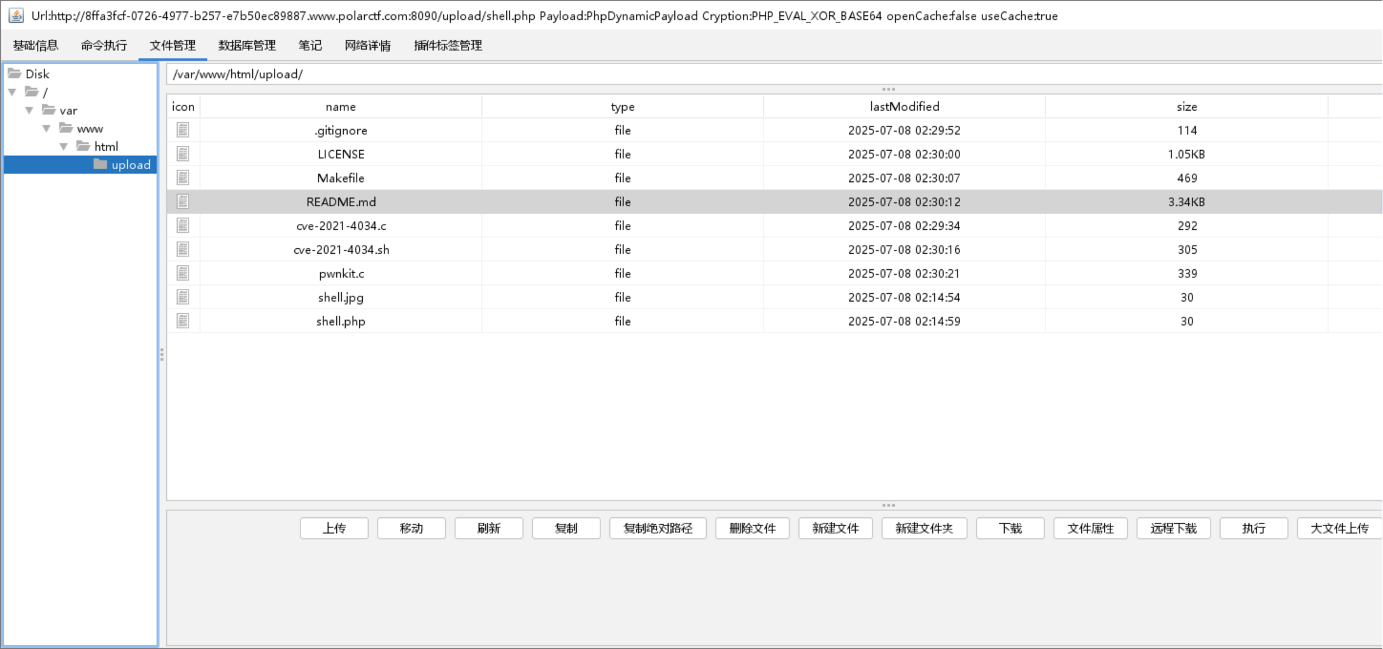This screenshot has height=649, width=1383.
Task: Sort by the size column header
Action: coord(1187,106)
